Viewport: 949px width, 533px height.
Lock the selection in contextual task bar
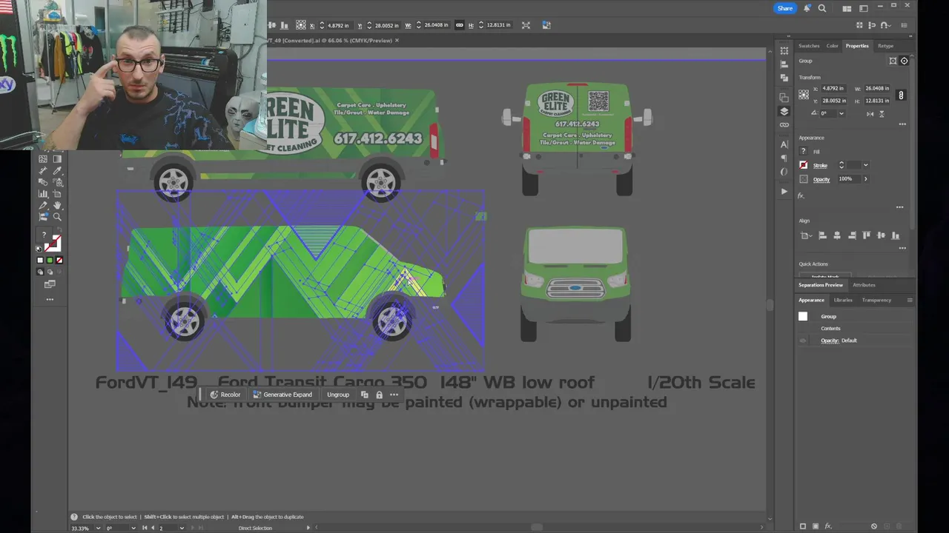point(379,395)
